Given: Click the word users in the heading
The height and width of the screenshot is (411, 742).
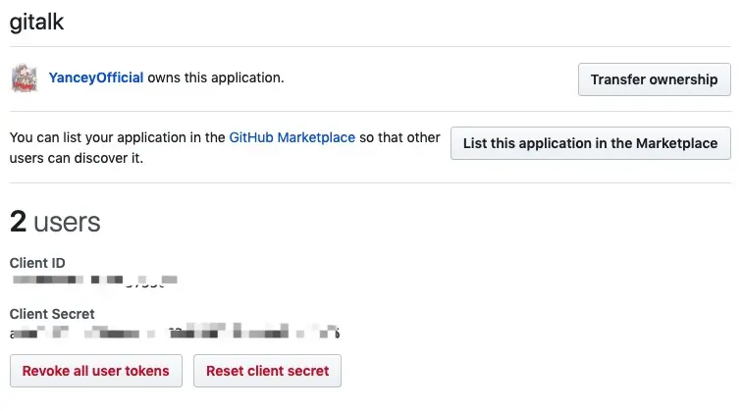Looking at the screenshot, I should [x=67, y=223].
